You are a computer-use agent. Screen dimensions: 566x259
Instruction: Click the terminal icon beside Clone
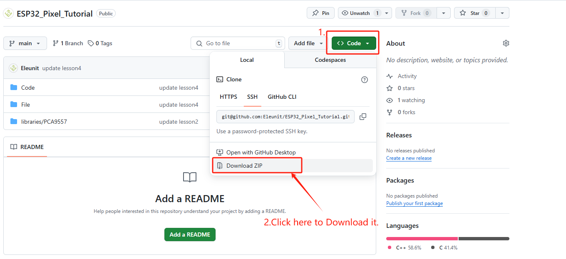[220, 80]
